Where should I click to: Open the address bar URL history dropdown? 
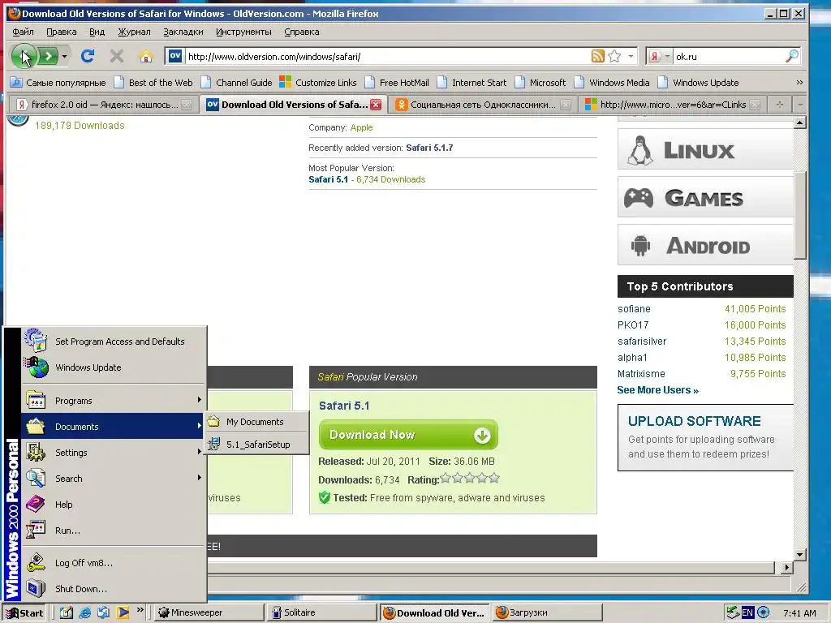coord(631,56)
